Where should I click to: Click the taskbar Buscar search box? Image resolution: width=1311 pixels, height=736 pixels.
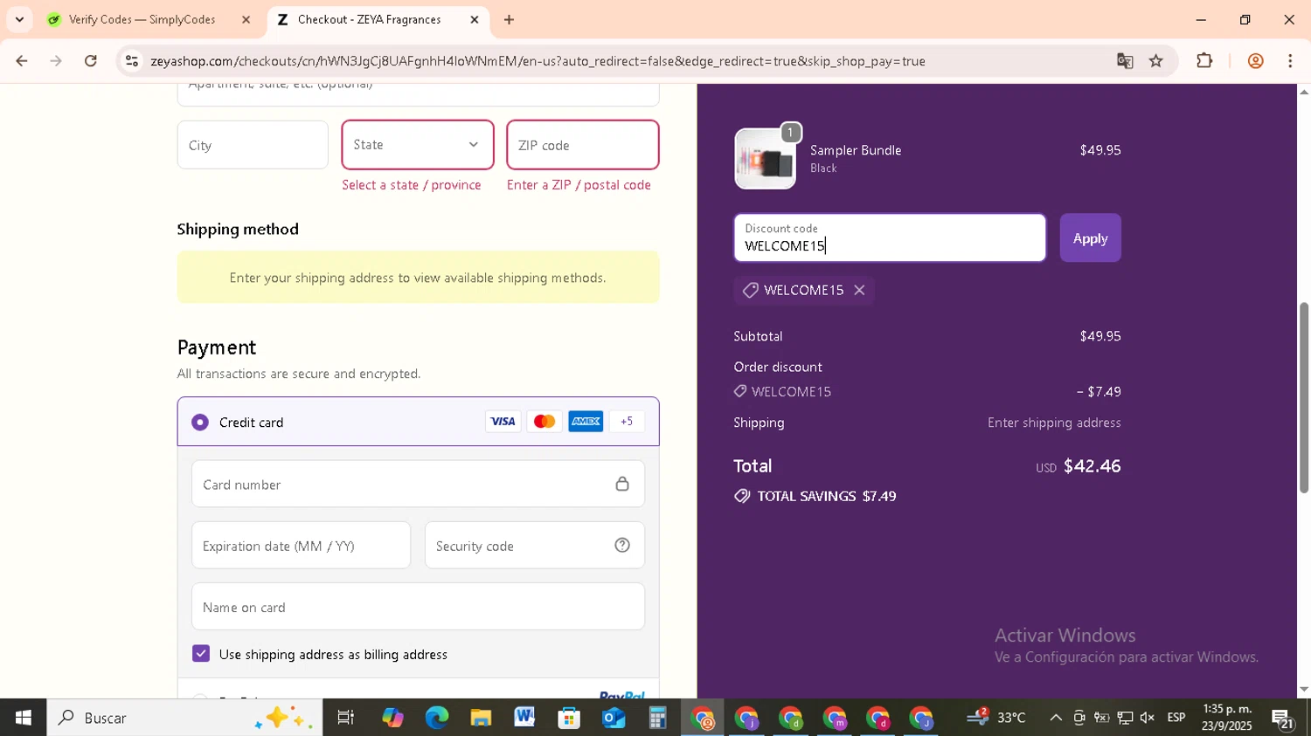(x=184, y=718)
